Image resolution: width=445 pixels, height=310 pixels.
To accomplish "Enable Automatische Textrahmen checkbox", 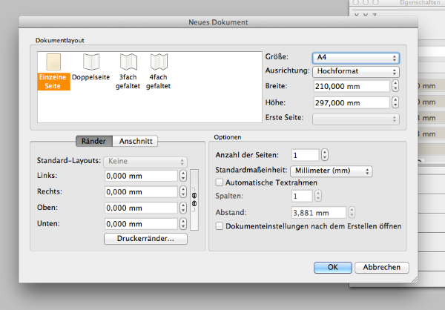I will pyautogui.click(x=218, y=182).
